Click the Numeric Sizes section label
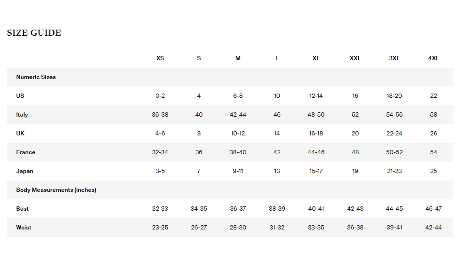460x276 pixels. pos(36,77)
